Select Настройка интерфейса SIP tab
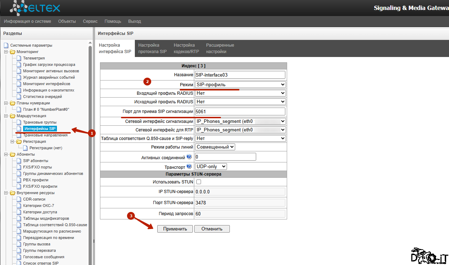This screenshot has height=265, width=449. click(115, 48)
